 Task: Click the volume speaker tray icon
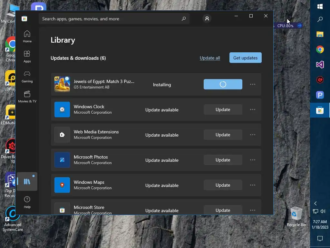323,211
